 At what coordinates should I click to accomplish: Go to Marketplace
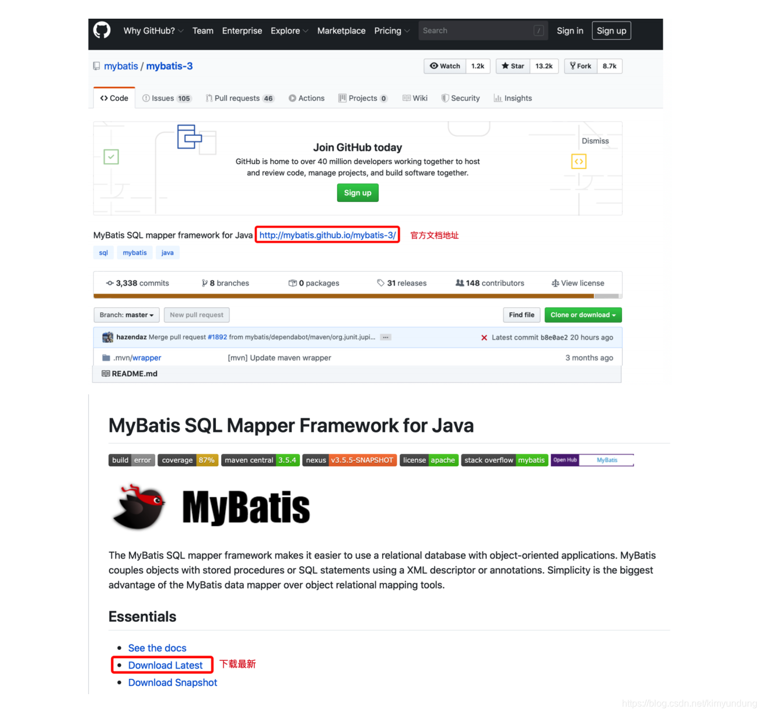pos(341,31)
